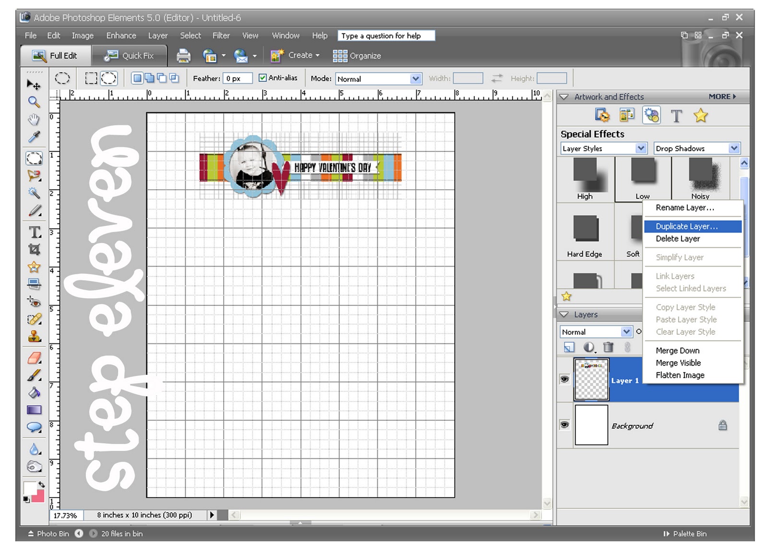
Task: Click the foreground color swatch
Action: coord(30,488)
